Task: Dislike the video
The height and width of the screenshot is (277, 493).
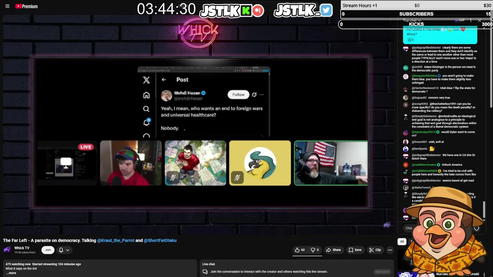Action: point(315,250)
